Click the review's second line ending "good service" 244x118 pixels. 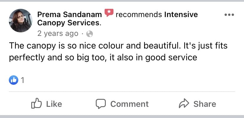tap(103, 57)
